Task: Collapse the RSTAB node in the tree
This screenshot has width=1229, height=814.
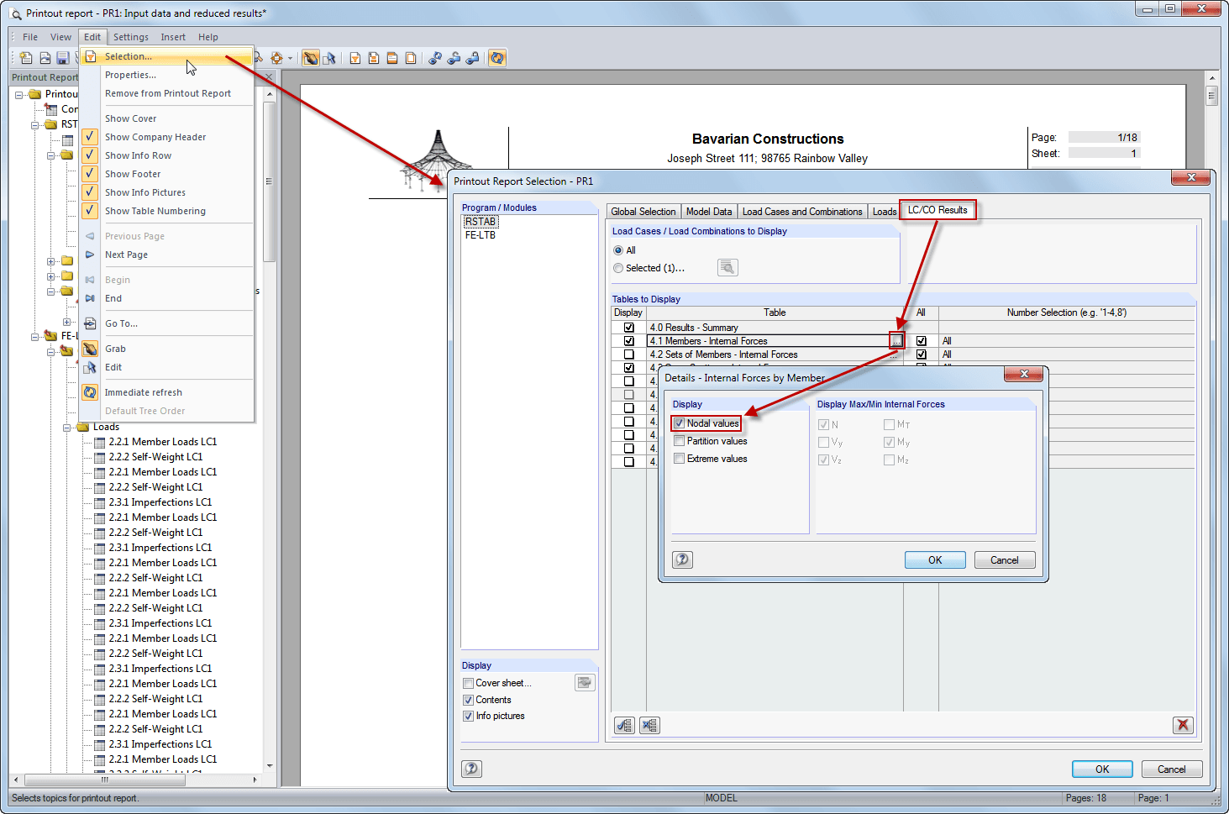Action: [x=34, y=124]
